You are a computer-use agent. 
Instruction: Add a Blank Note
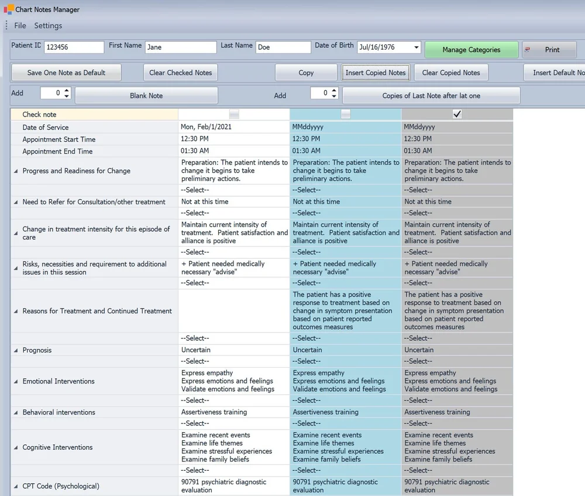coord(146,94)
